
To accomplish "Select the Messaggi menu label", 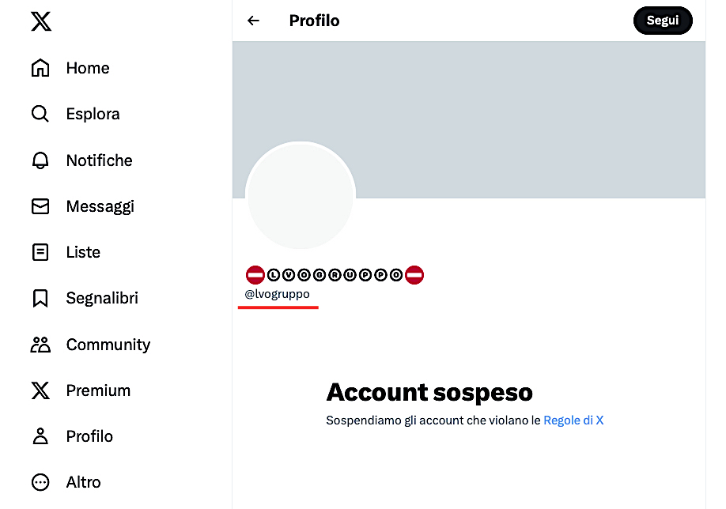I will tap(100, 206).
